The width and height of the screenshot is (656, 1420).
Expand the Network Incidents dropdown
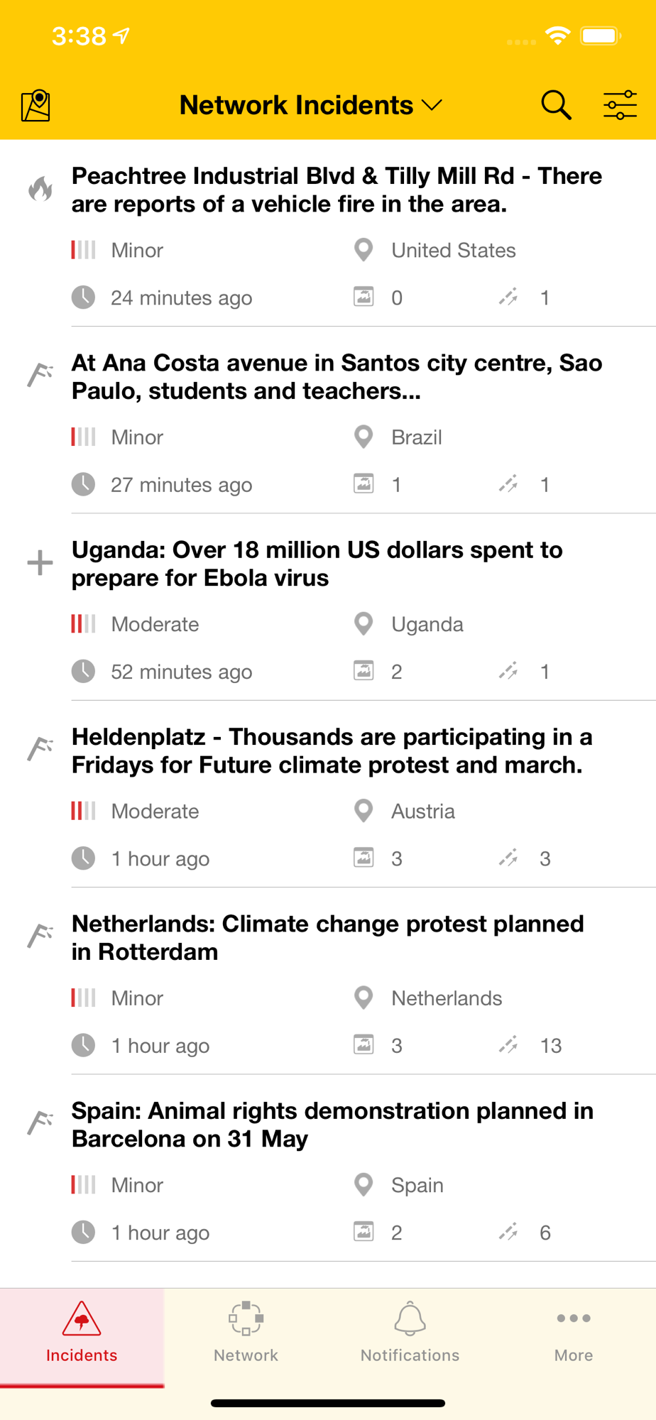coord(311,105)
